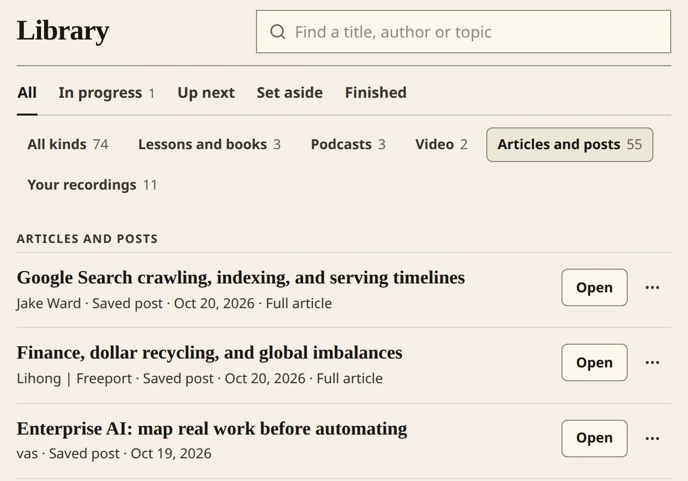Filter by Your recordings
The image size is (688, 481).
click(92, 185)
